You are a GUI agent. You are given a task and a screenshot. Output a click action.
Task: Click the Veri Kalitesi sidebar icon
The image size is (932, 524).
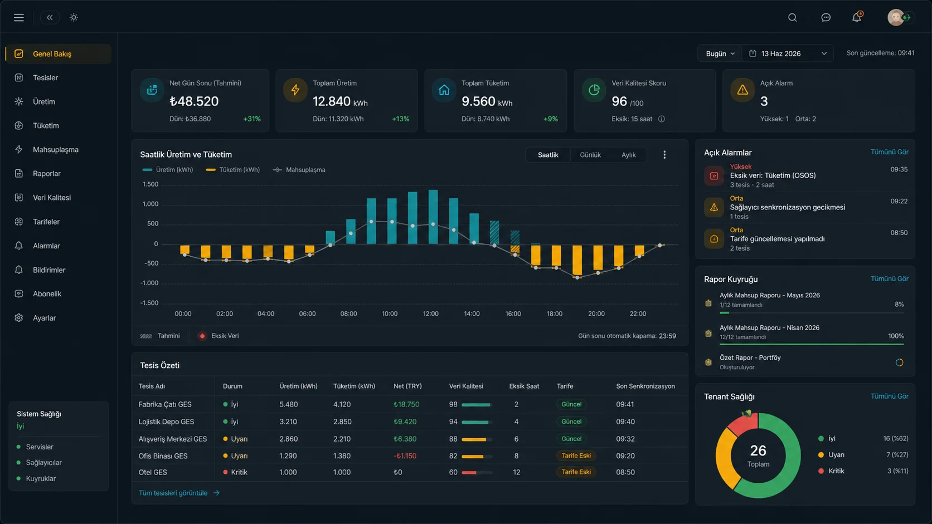coord(19,198)
